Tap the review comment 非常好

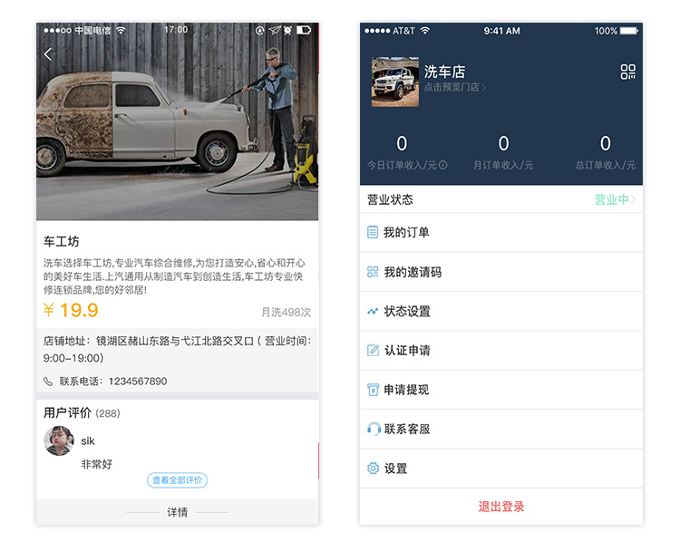pos(96,464)
